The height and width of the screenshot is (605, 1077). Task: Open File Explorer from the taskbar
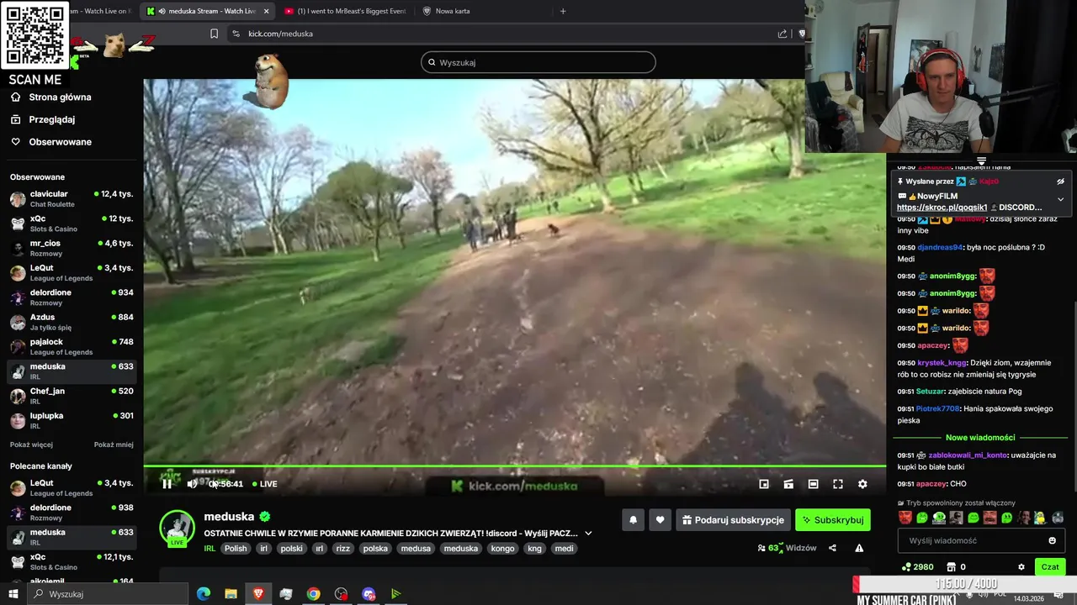click(231, 594)
